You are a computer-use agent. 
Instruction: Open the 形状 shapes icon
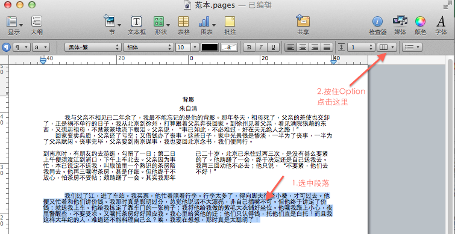(x=158, y=22)
